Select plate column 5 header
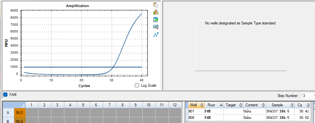315x123 pixels. pos(83,105)
